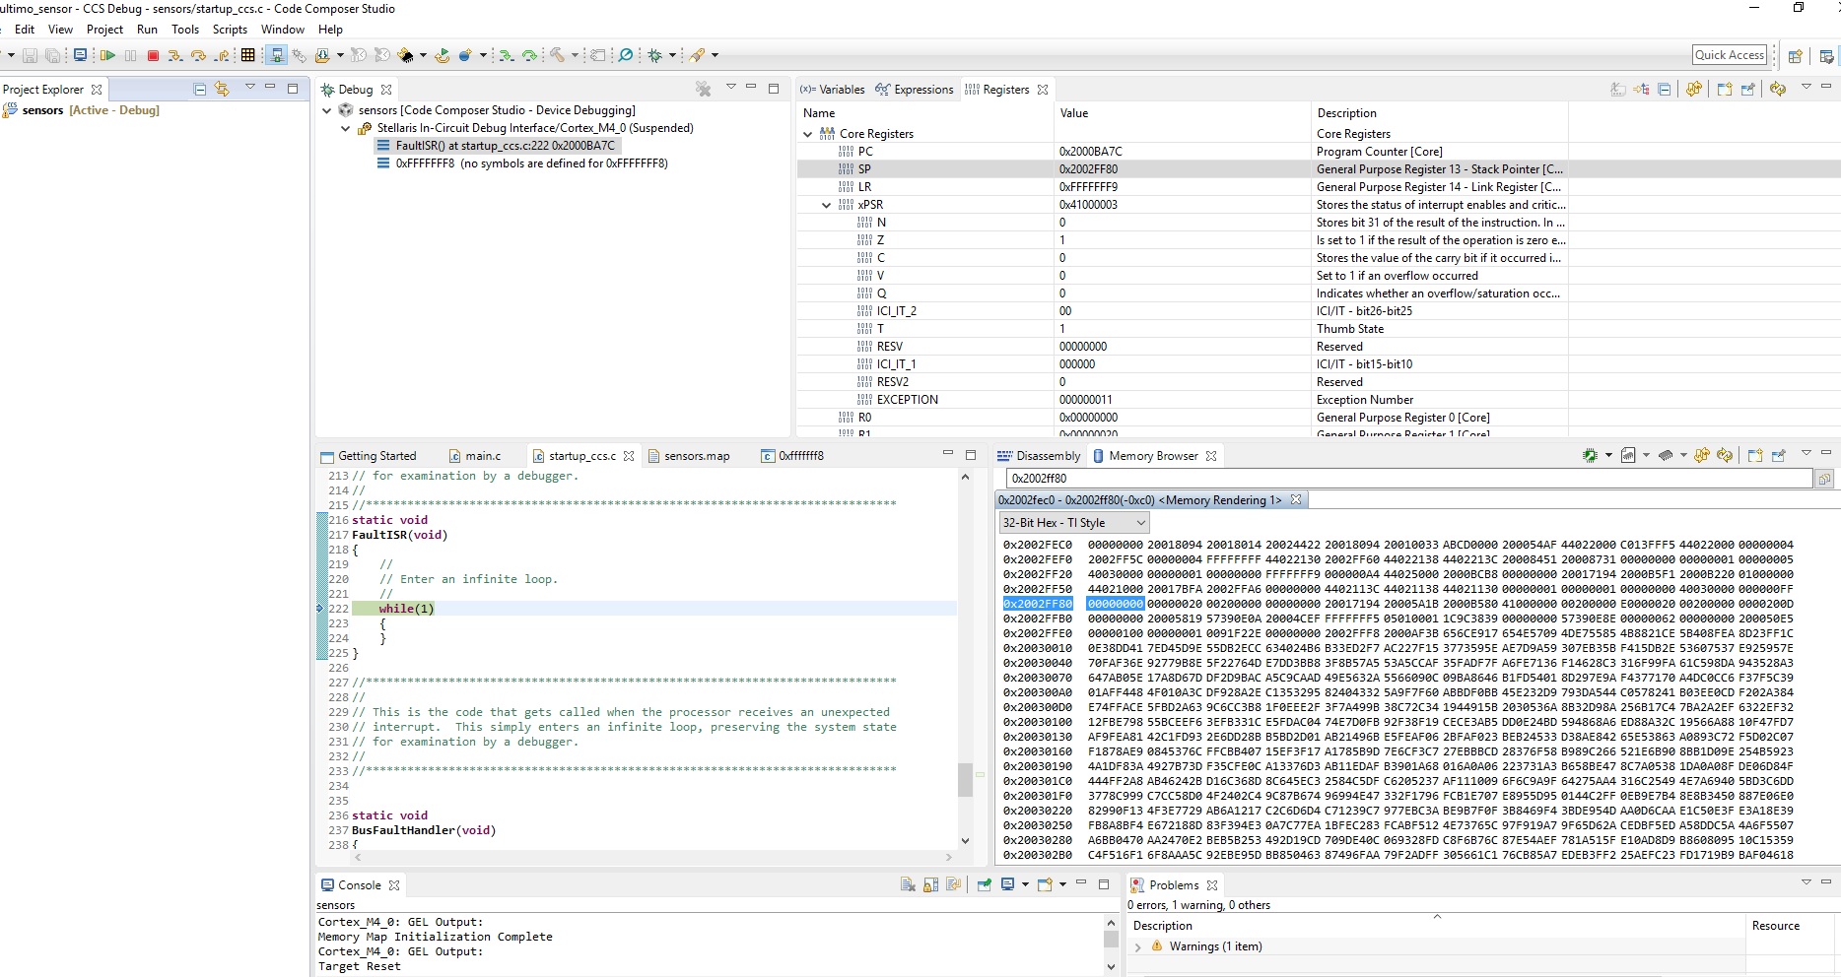Viewport: 1841px width, 977px height.
Task: Click the Debug bug icon in main toolbar
Action: tap(655, 55)
